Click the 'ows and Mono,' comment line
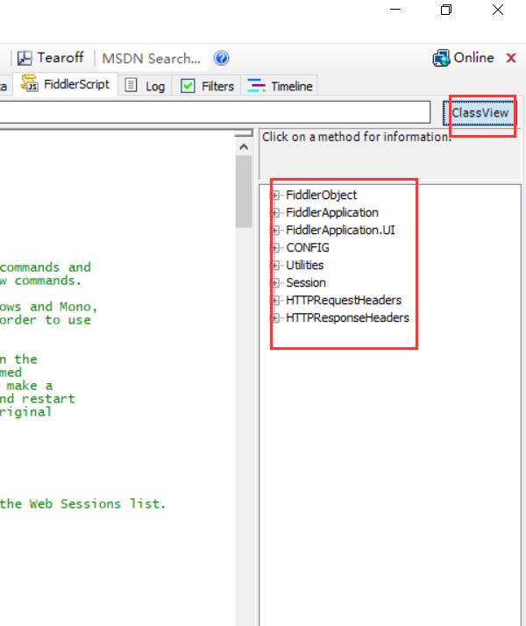 pos(48,307)
